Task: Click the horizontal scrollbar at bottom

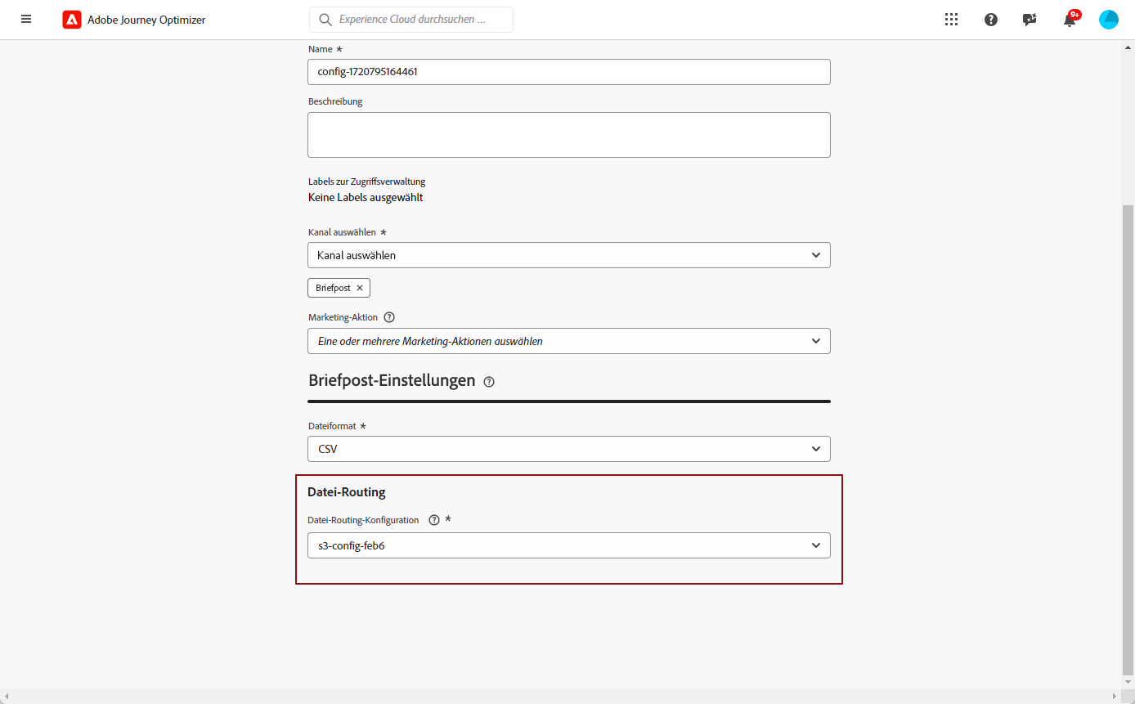Action: tap(564, 697)
